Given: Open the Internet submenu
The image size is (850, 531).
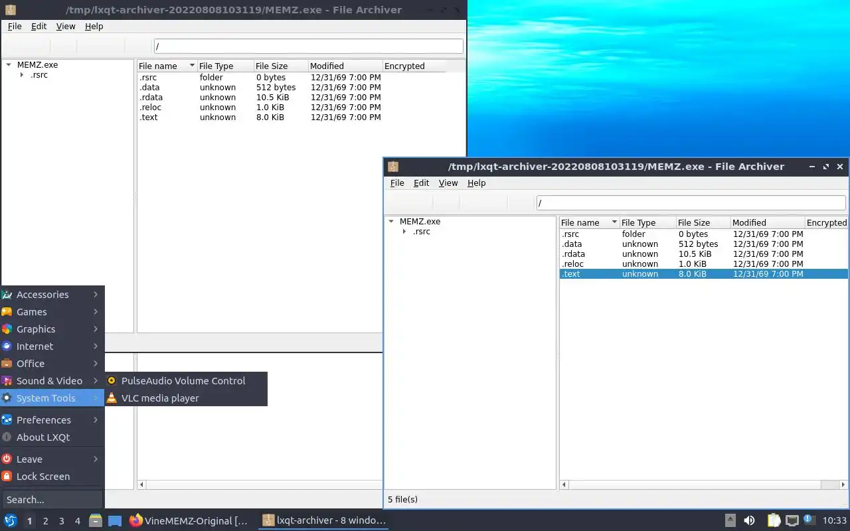Looking at the screenshot, I should click(52, 346).
